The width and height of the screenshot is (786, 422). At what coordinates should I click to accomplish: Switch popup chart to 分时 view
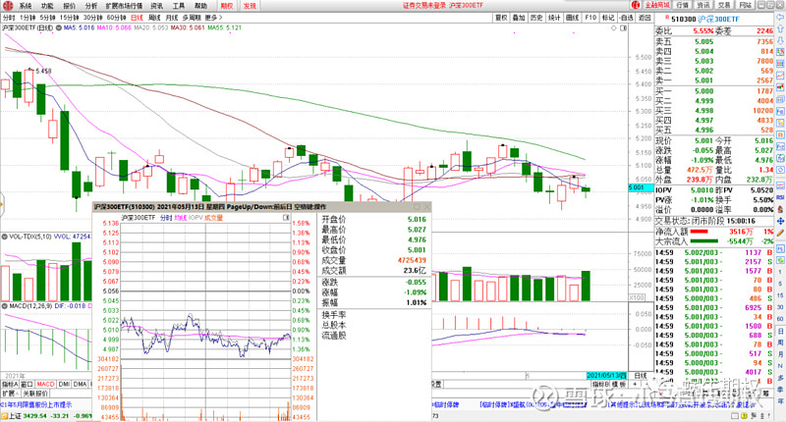tap(166, 218)
